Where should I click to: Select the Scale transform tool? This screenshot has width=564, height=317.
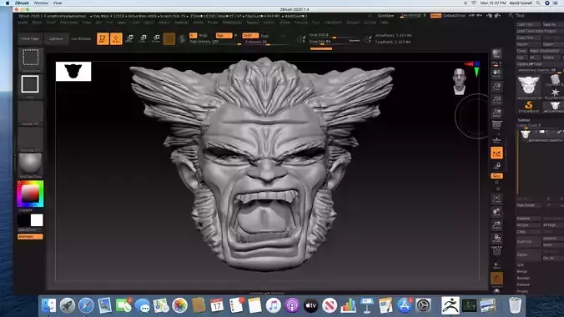pyautogui.click(x=143, y=39)
